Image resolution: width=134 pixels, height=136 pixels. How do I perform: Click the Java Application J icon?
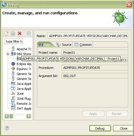[x=13, y=88]
